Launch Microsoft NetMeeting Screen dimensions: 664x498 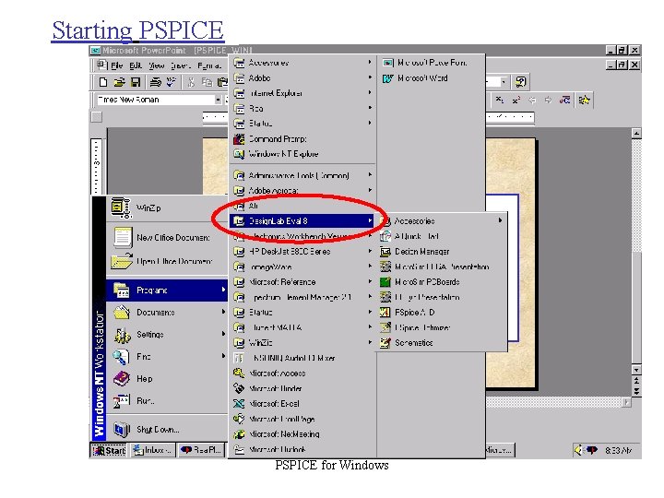point(302,434)
